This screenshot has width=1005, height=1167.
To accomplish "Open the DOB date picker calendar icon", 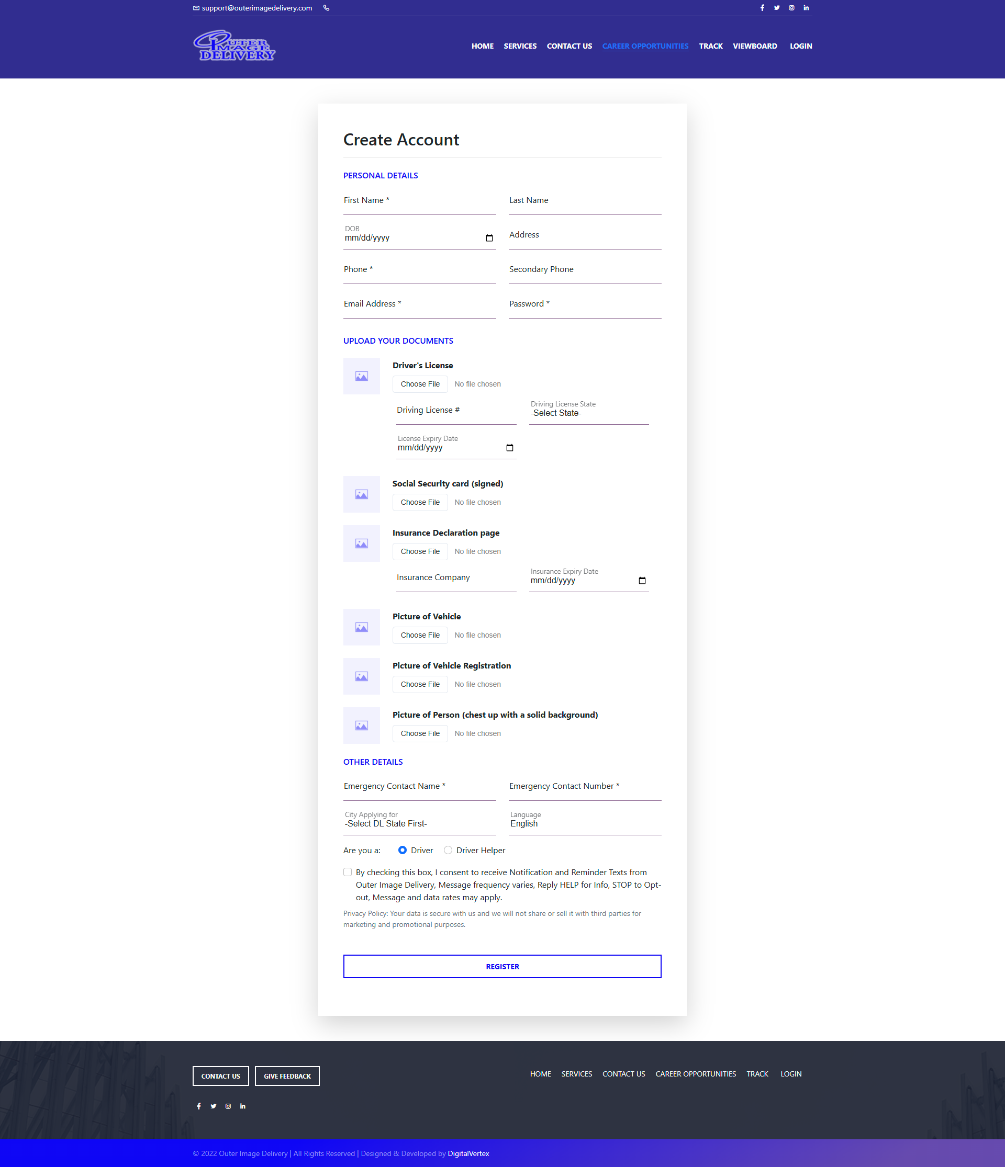I will tap(488, 237).
